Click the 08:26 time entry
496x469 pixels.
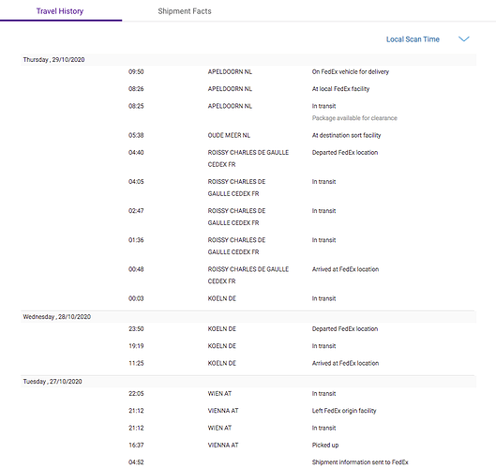point(136,89)
